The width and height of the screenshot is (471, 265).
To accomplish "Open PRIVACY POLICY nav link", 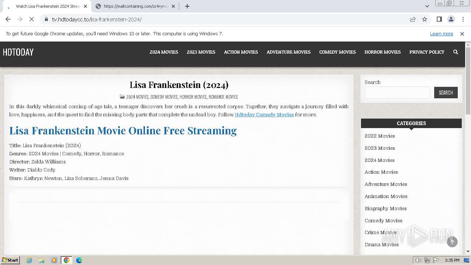I will 427,52.
